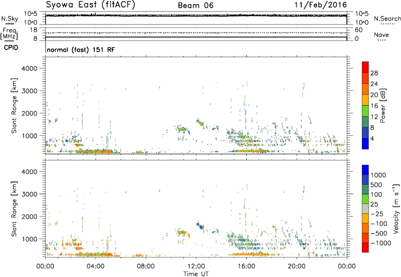
Task: Click the "N.Search" legend label
Action: pyautogui.click(x=387, y=18)
